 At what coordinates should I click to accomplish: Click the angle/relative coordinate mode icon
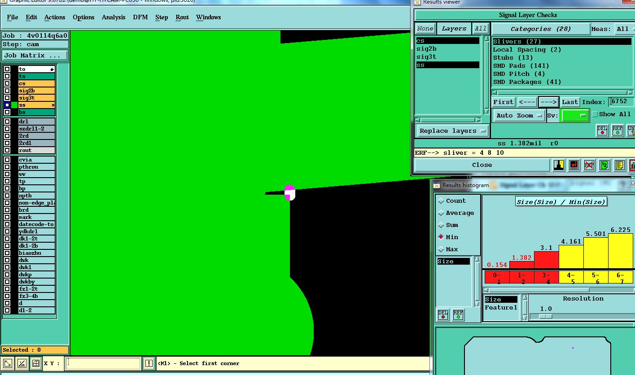click(22, 363)
